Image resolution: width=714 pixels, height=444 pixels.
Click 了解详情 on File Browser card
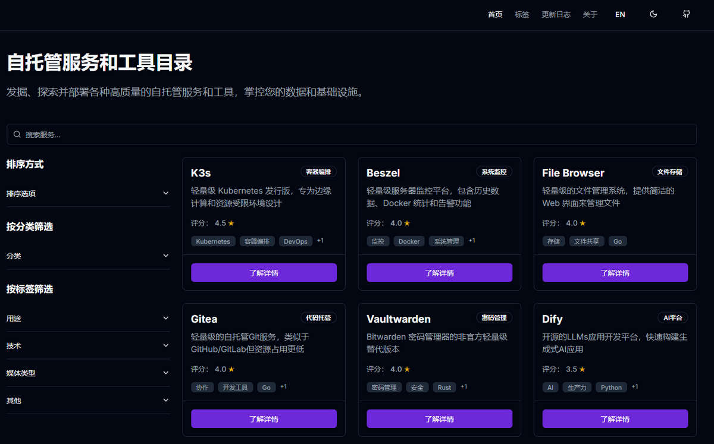click(x=615, y=273)
